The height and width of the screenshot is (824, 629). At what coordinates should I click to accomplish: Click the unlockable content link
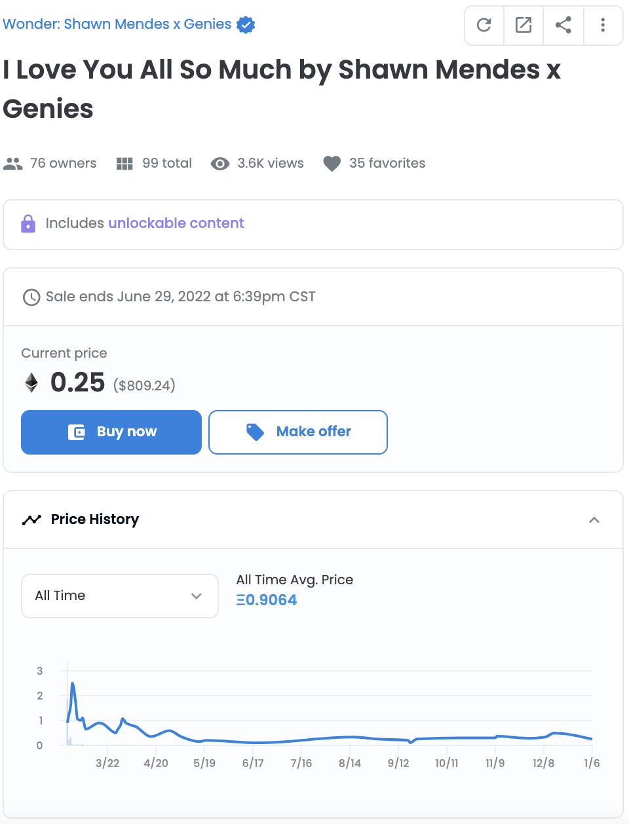pos(176,223)
